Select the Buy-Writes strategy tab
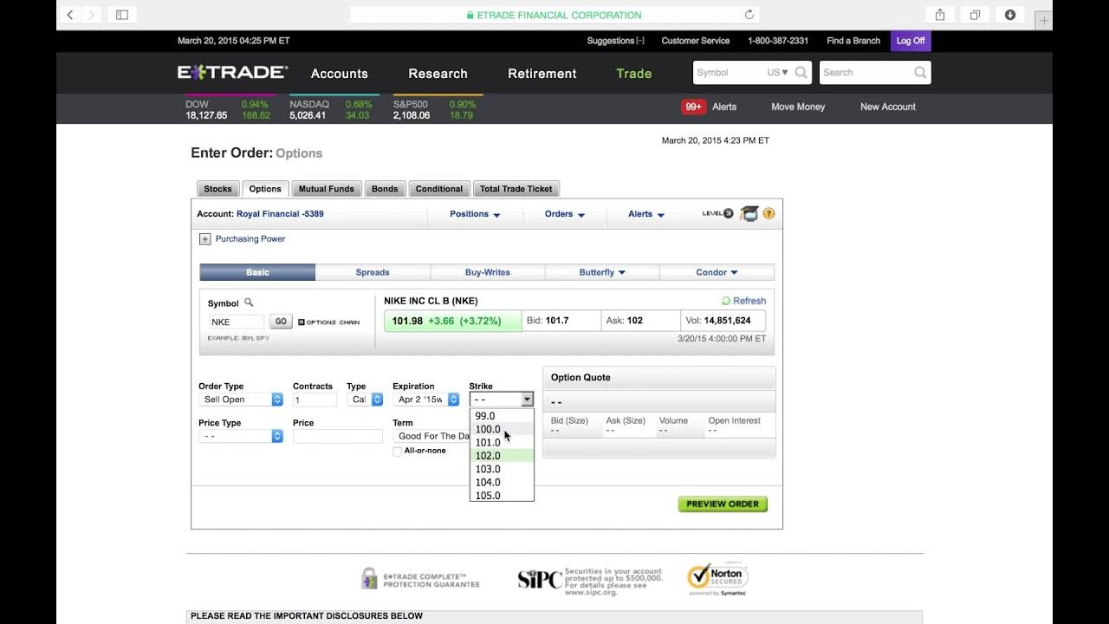1109x624 pixels. point(488,272)
